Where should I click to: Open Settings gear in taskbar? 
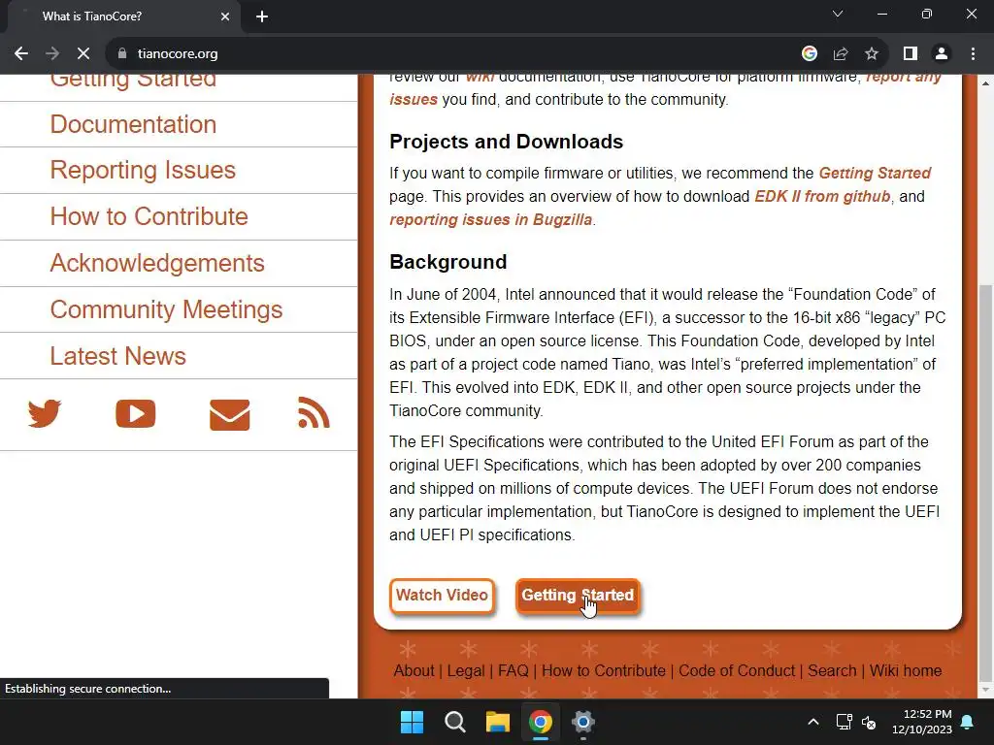coord(583,722)
